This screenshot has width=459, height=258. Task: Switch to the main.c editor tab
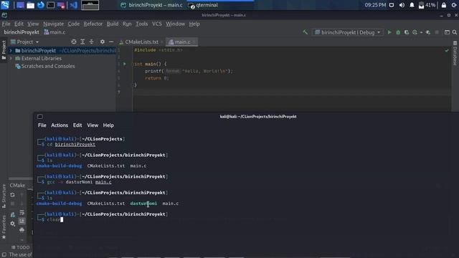pyautogui.click(x=181, y=42)
